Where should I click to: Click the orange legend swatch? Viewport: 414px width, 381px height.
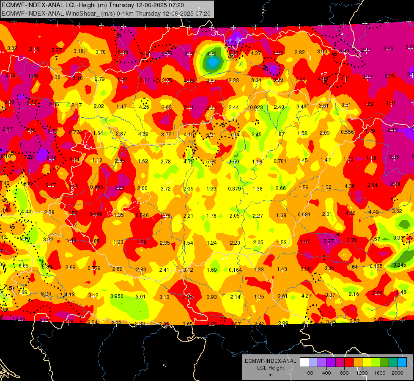tap(358, 362)
